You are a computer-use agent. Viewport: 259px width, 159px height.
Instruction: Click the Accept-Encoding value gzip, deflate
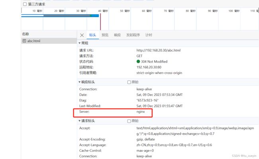[145, 139]
